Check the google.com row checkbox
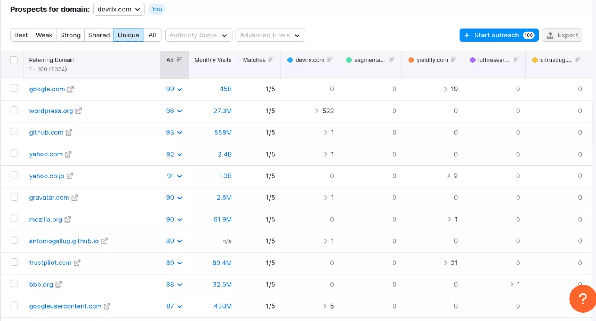 click(14, 88)
